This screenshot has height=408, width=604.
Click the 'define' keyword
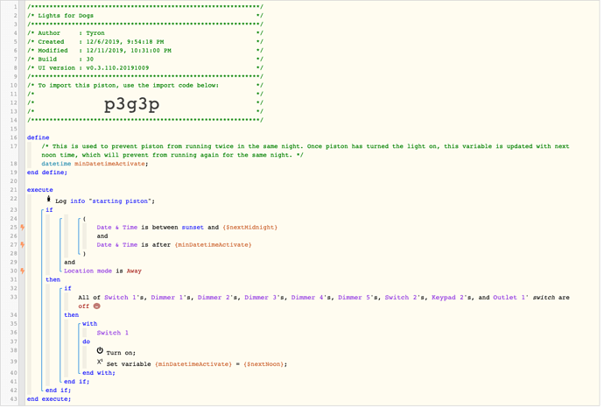click(39, 137)
